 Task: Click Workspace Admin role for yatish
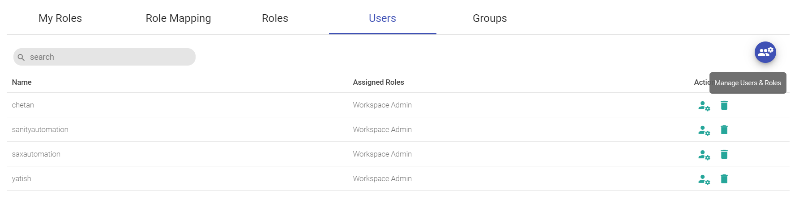pos(382,178)
